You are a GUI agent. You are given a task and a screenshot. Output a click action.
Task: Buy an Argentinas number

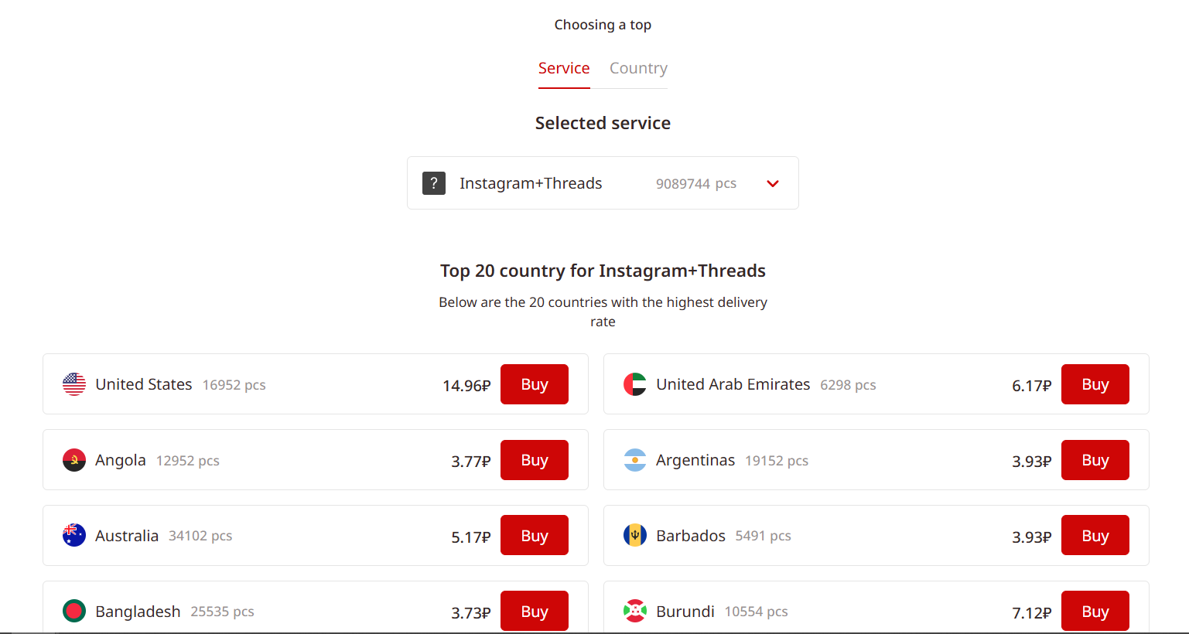pos(1095,460)
